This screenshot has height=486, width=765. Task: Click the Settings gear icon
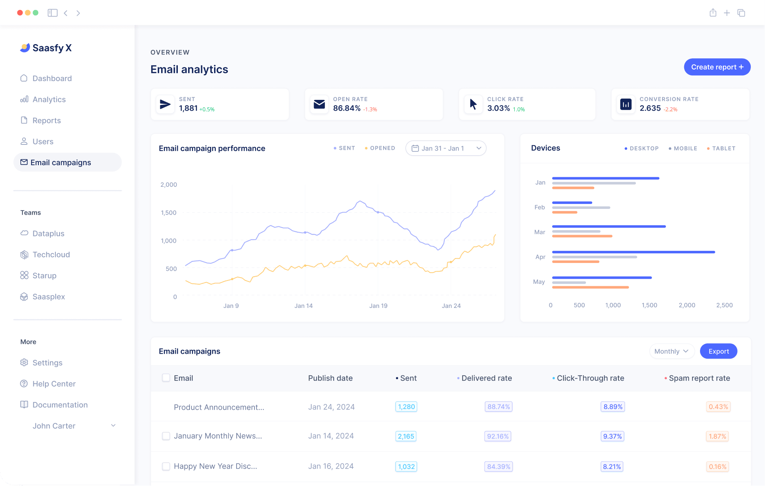(x=24, y=362)
